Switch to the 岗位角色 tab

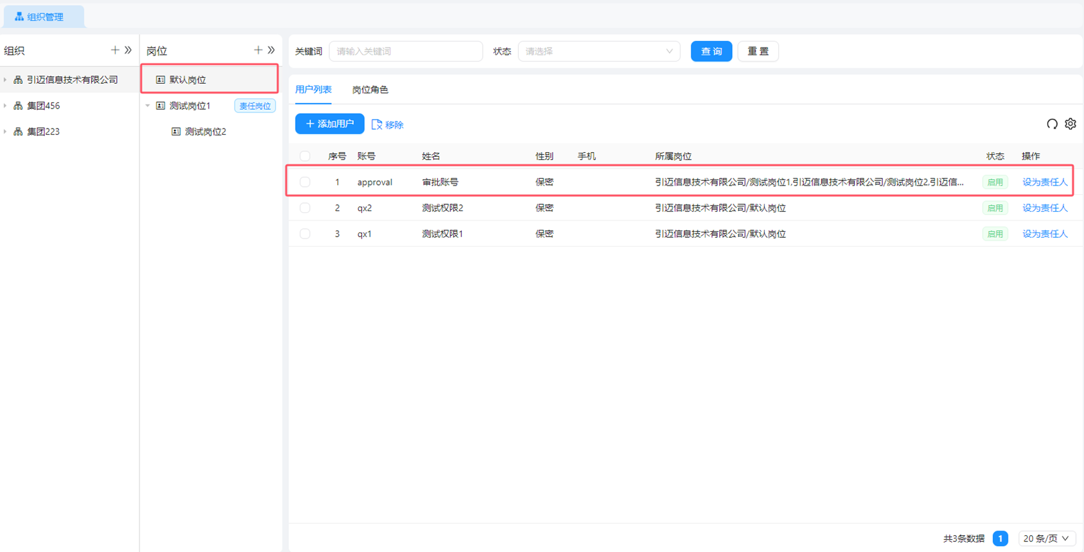[370, 90]
